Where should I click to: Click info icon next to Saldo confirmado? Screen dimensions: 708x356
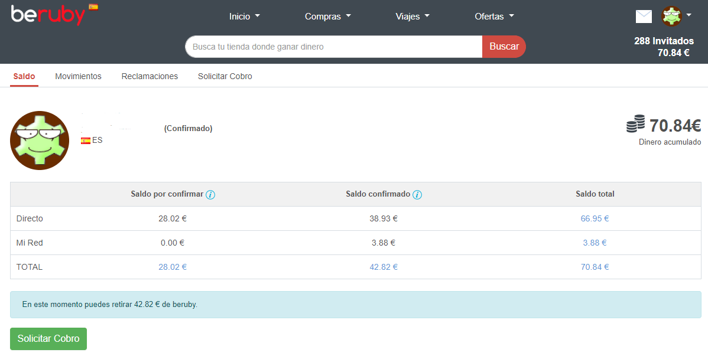click(x=417, y=195)
